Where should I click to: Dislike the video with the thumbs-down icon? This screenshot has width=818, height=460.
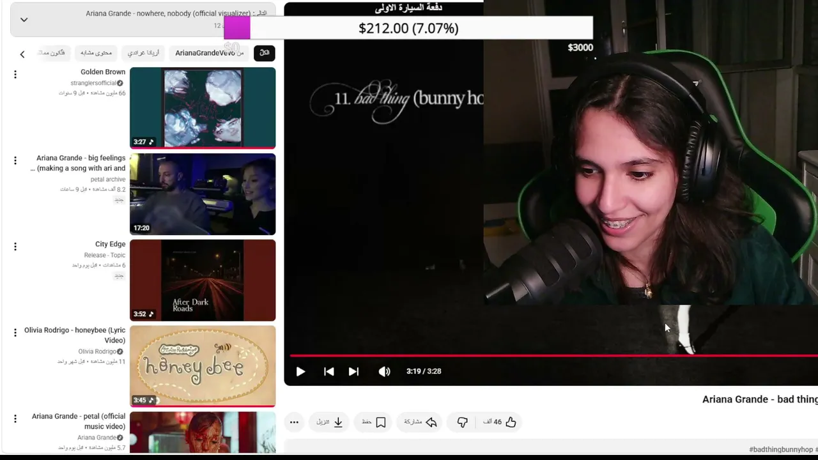[462, 422]
